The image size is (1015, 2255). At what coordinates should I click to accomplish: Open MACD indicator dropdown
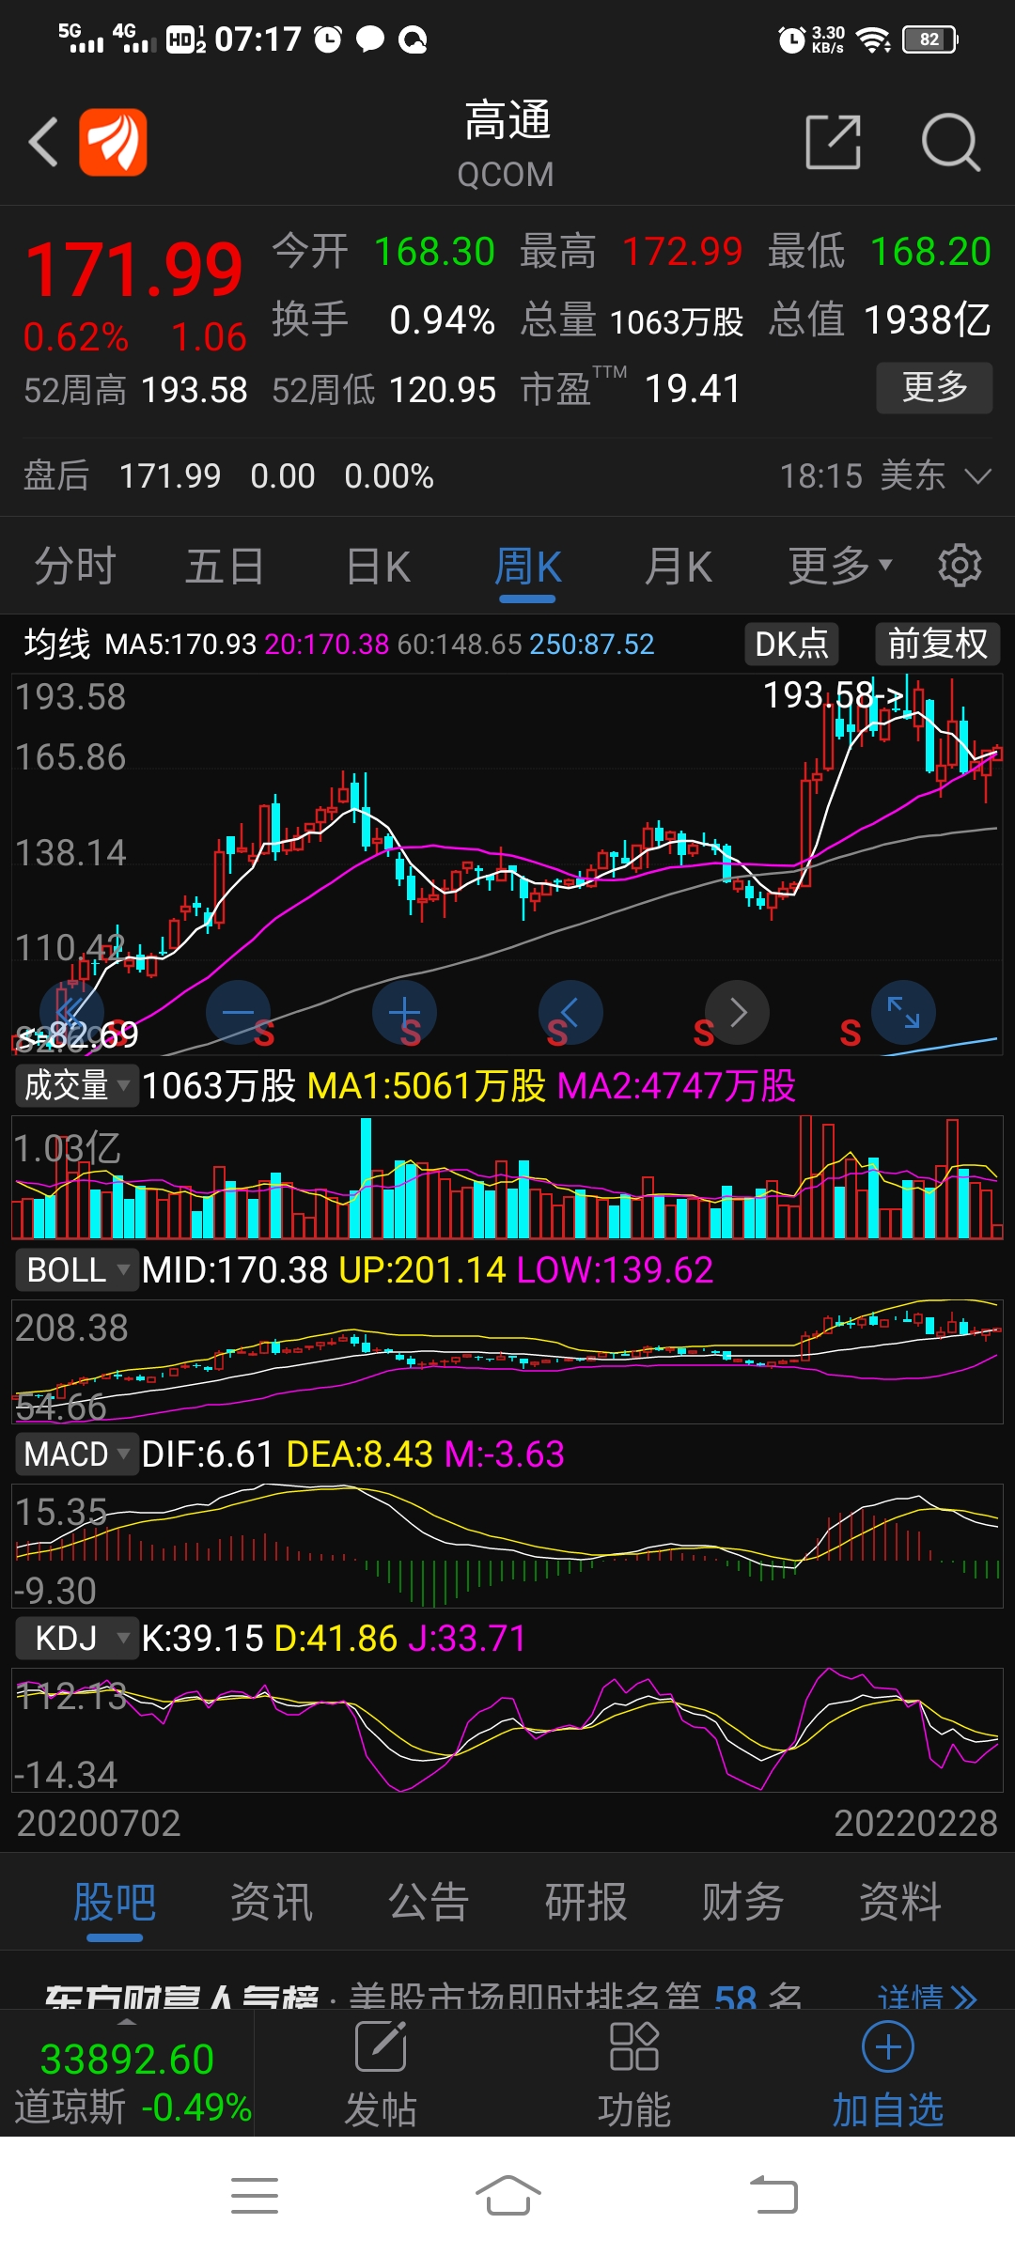pos(77,1454)
